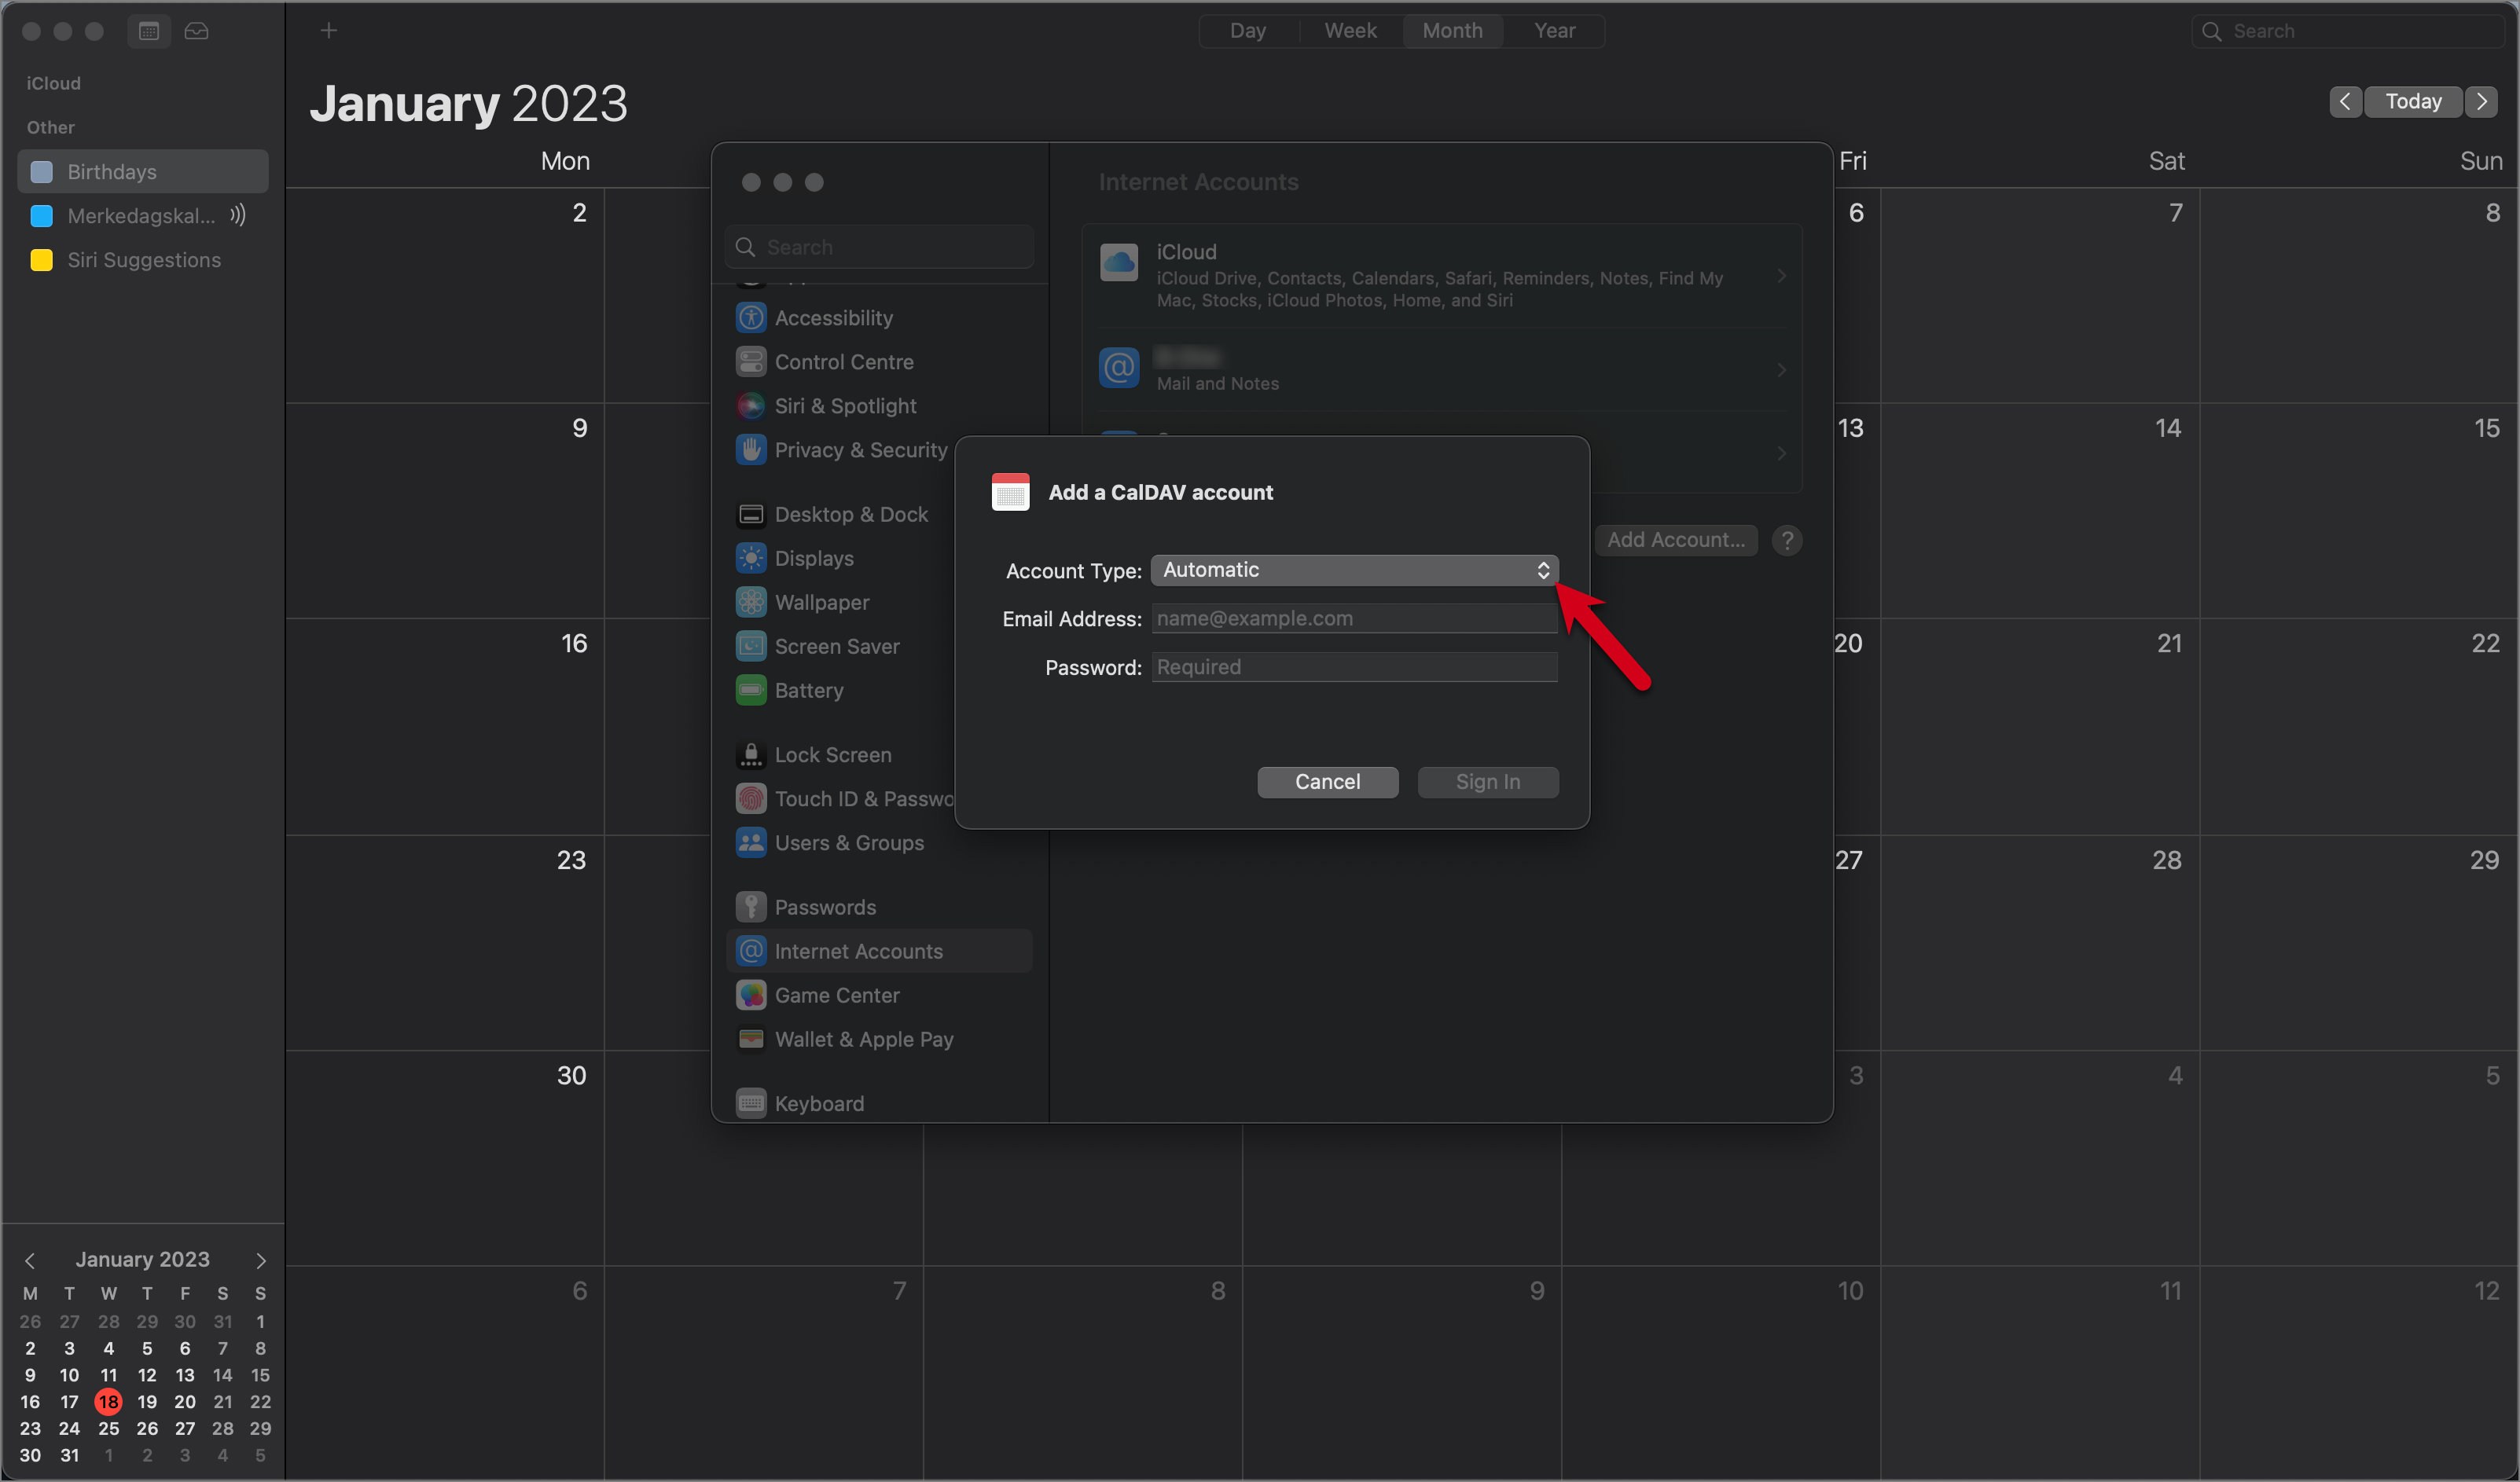Click the Email Address input field
2520x1482 pixels.
pos(1354,618)
